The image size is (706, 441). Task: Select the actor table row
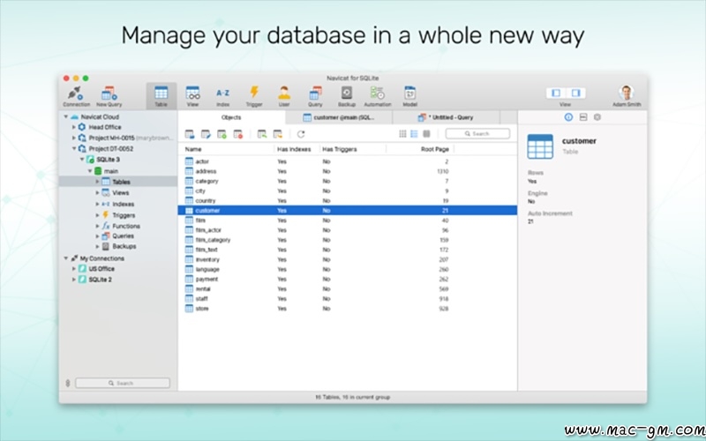[347, 161]
